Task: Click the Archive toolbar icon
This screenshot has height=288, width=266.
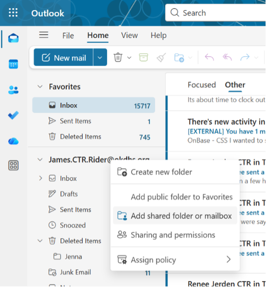Action: coord(144,57)
